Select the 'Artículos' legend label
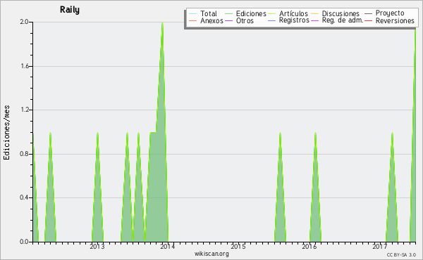This screenshot has width=423, height=260. click(x=293, y=13)
